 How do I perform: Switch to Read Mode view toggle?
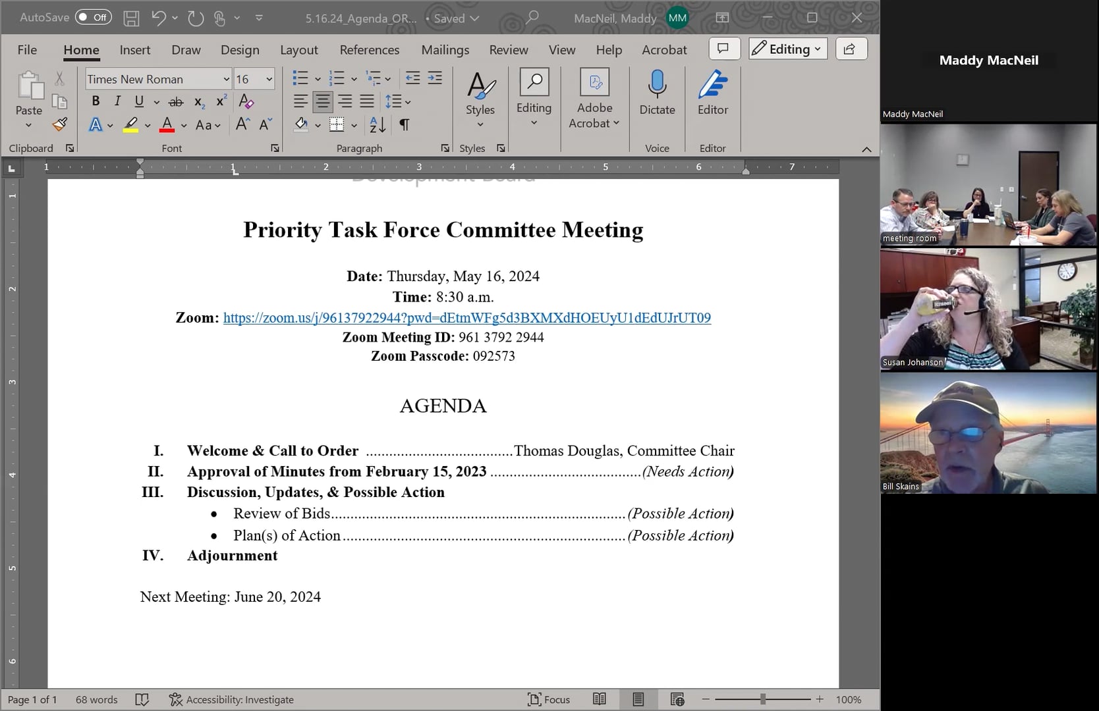coord(599,699)
